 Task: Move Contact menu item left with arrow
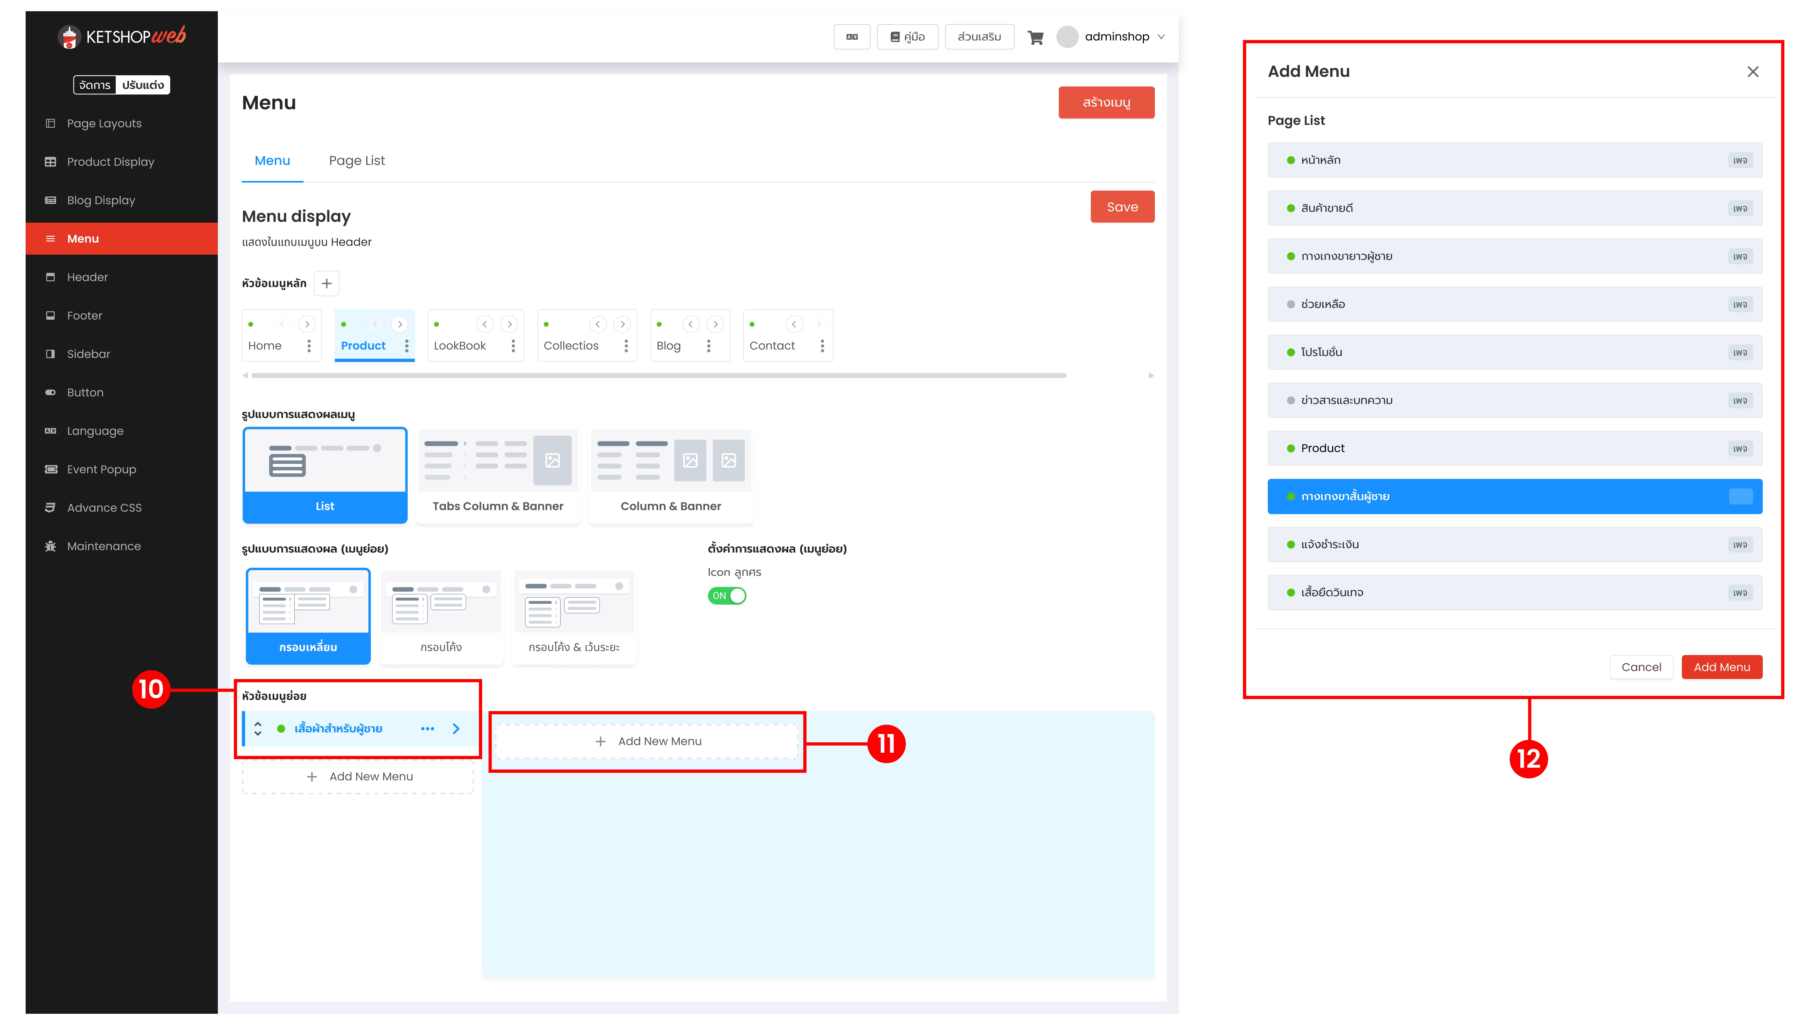point(794,324)
